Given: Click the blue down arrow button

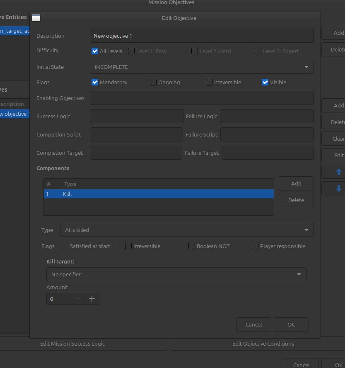Looking at the screenshot, I should [x=338, y=188].
